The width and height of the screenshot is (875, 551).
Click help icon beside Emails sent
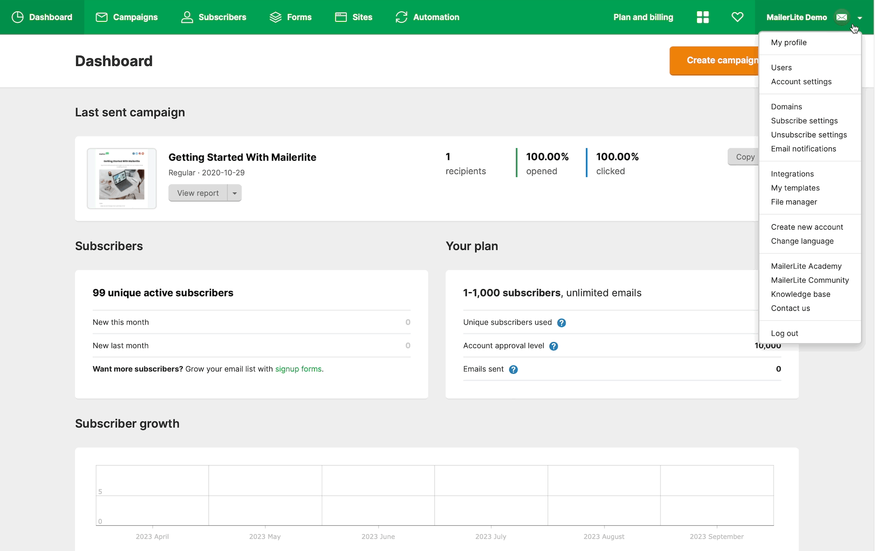(x=513, y=370)
